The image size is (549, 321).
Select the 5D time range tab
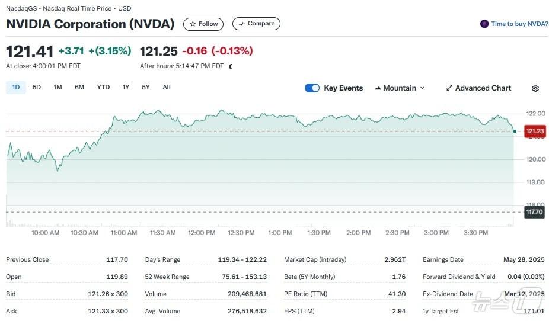pyautogui.click(x=37, y=88)
